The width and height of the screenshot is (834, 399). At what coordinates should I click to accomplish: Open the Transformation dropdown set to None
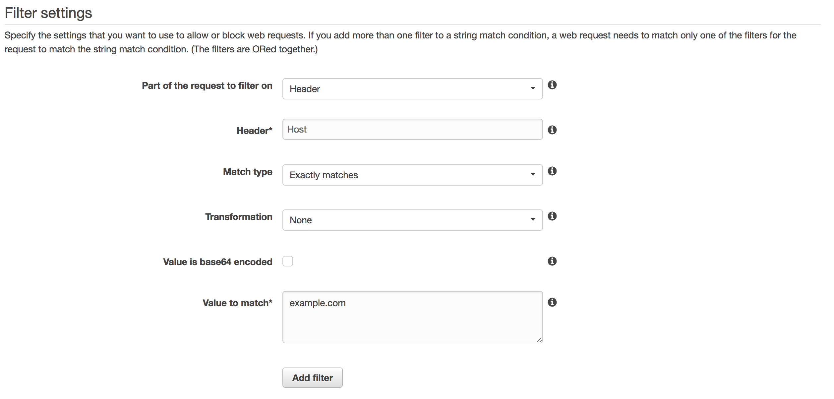point(412,220)
